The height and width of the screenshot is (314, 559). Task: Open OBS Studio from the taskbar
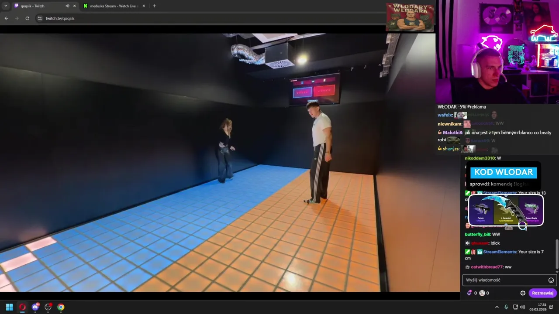[x=48, y=307]
